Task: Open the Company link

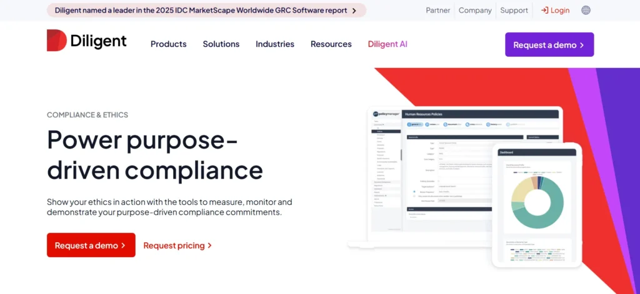Action: [x=475, y=10]
